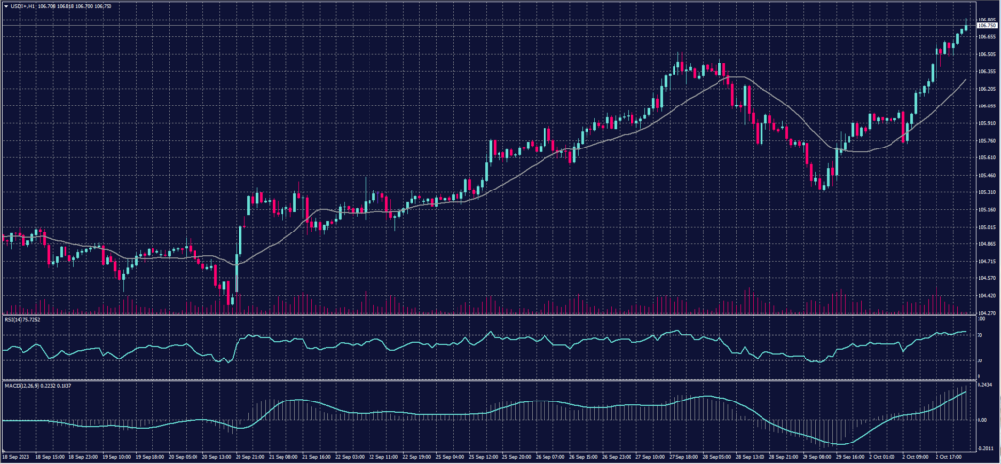Screen dimensions: 1001x464
Task: Click the 104.270 price scale label
Action: click(x=984, y=312)
